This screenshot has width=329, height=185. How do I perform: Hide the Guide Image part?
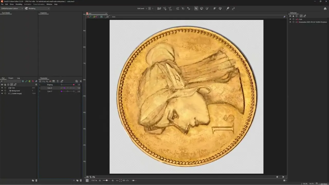click(2, 94)
